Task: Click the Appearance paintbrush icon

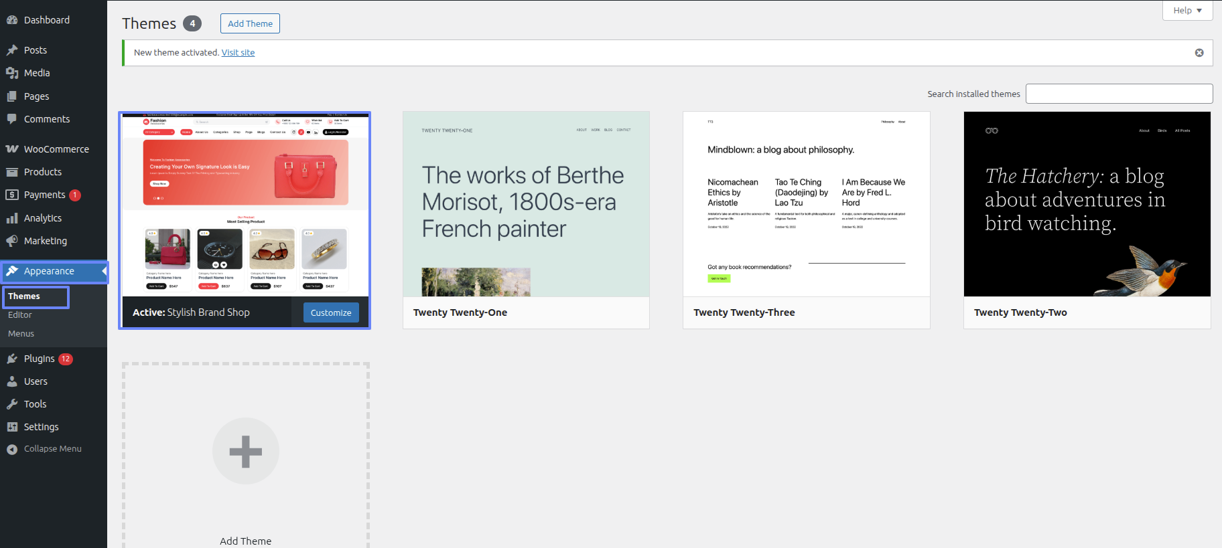Action: 12,271
